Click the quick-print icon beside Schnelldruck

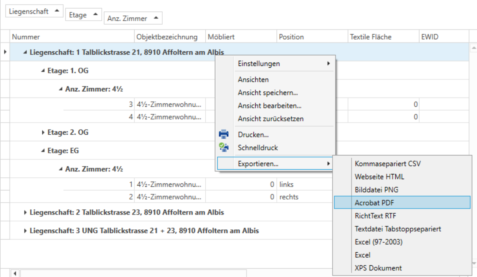coord(223,147)
